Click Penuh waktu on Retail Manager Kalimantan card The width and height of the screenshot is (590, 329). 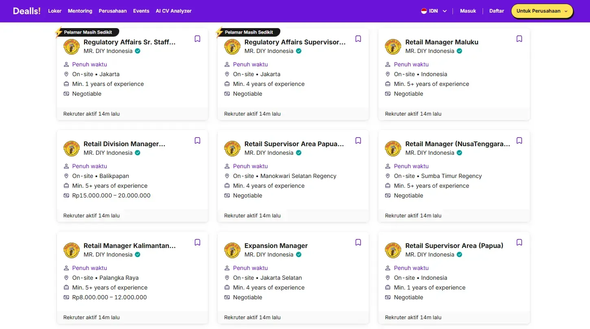(90, 268)
